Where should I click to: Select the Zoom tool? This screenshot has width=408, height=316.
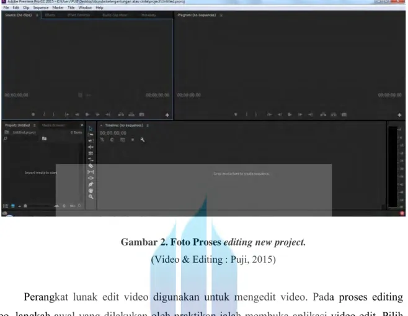(91, 197)
